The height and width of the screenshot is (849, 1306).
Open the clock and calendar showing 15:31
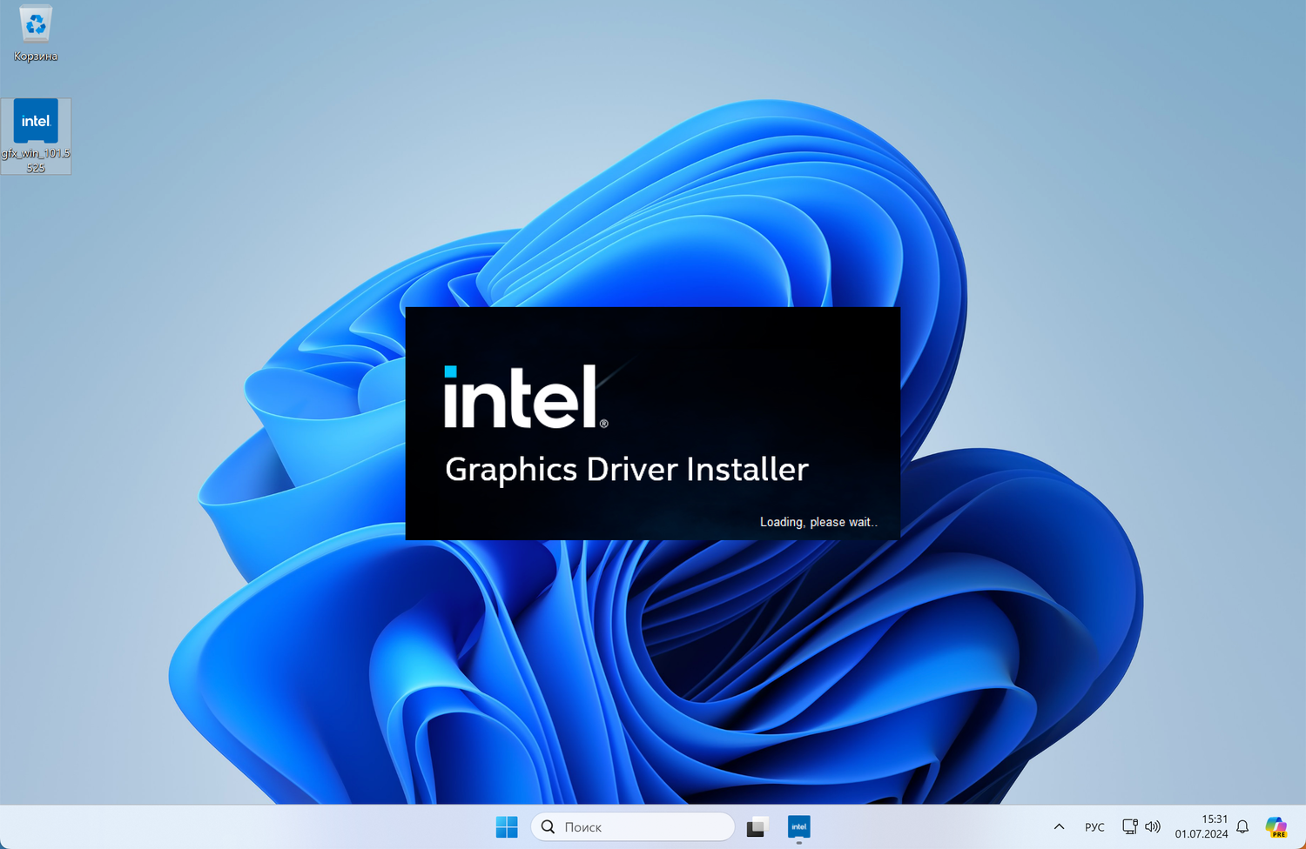(x=1202, y=826)
